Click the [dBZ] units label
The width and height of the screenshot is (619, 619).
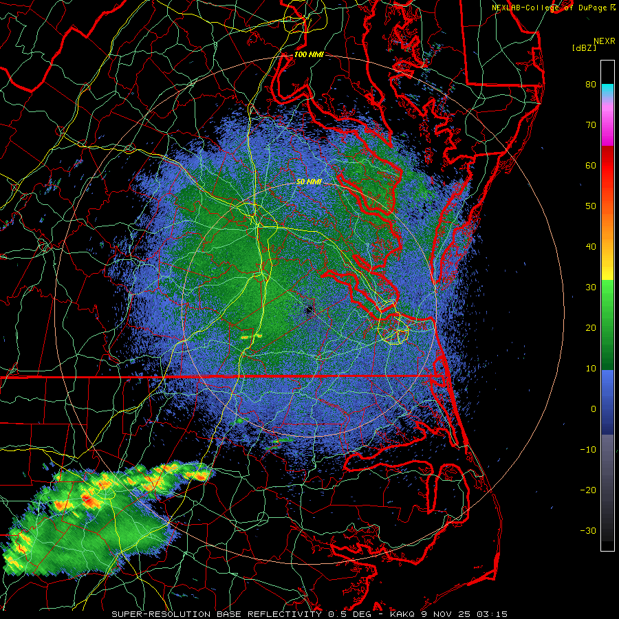pos(584,48)
